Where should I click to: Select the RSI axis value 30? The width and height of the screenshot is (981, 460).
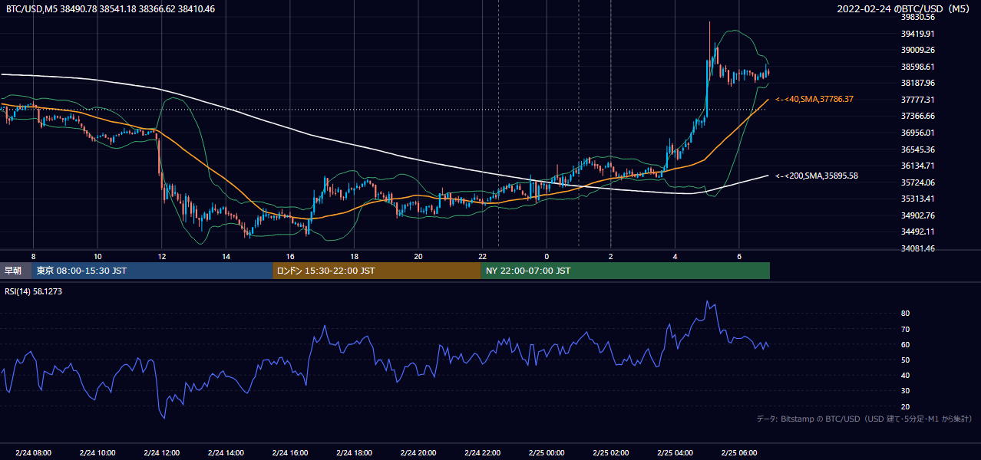click(906, 391)
